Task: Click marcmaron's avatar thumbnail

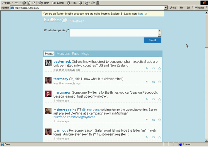Action: 48,94
